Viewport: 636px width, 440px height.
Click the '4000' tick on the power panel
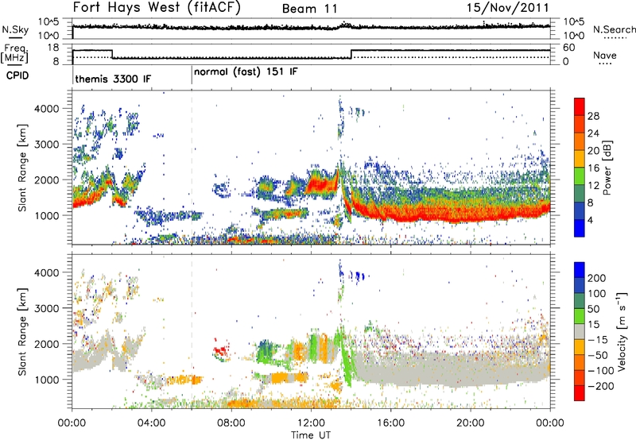pos(47,109)
